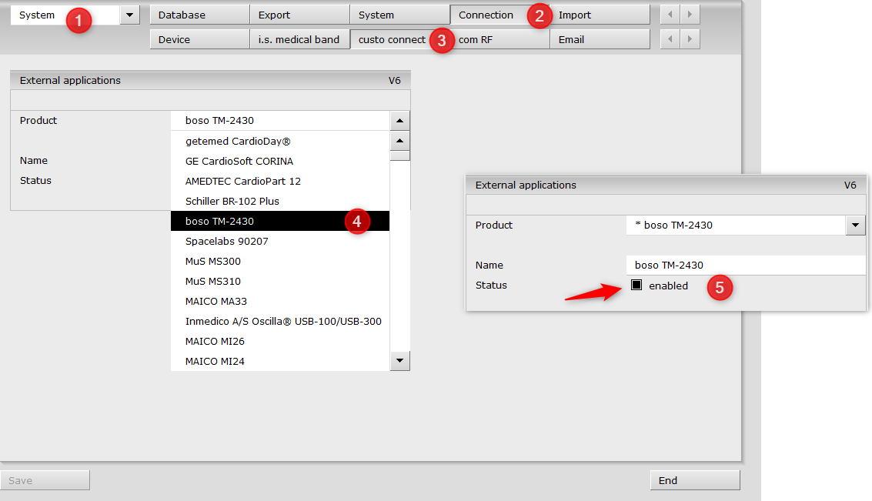Viewport: 872px width, 501px height.
Task: Choose getemed CardioDay® from the list
Action: click(x=279, y=142)
